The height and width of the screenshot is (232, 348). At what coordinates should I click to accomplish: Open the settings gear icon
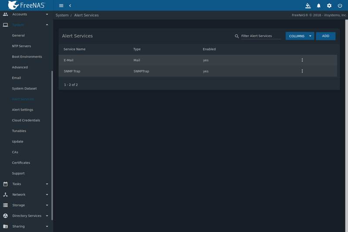tap(329, 6)
